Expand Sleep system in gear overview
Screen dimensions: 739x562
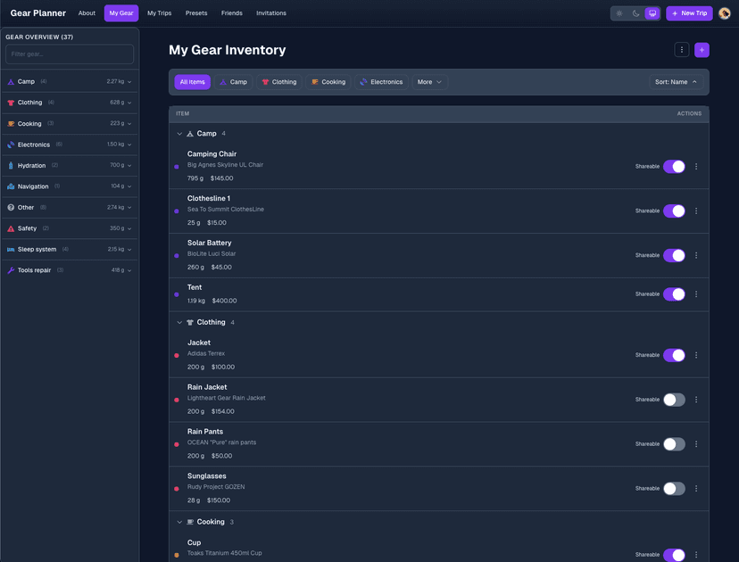[129, 250]
